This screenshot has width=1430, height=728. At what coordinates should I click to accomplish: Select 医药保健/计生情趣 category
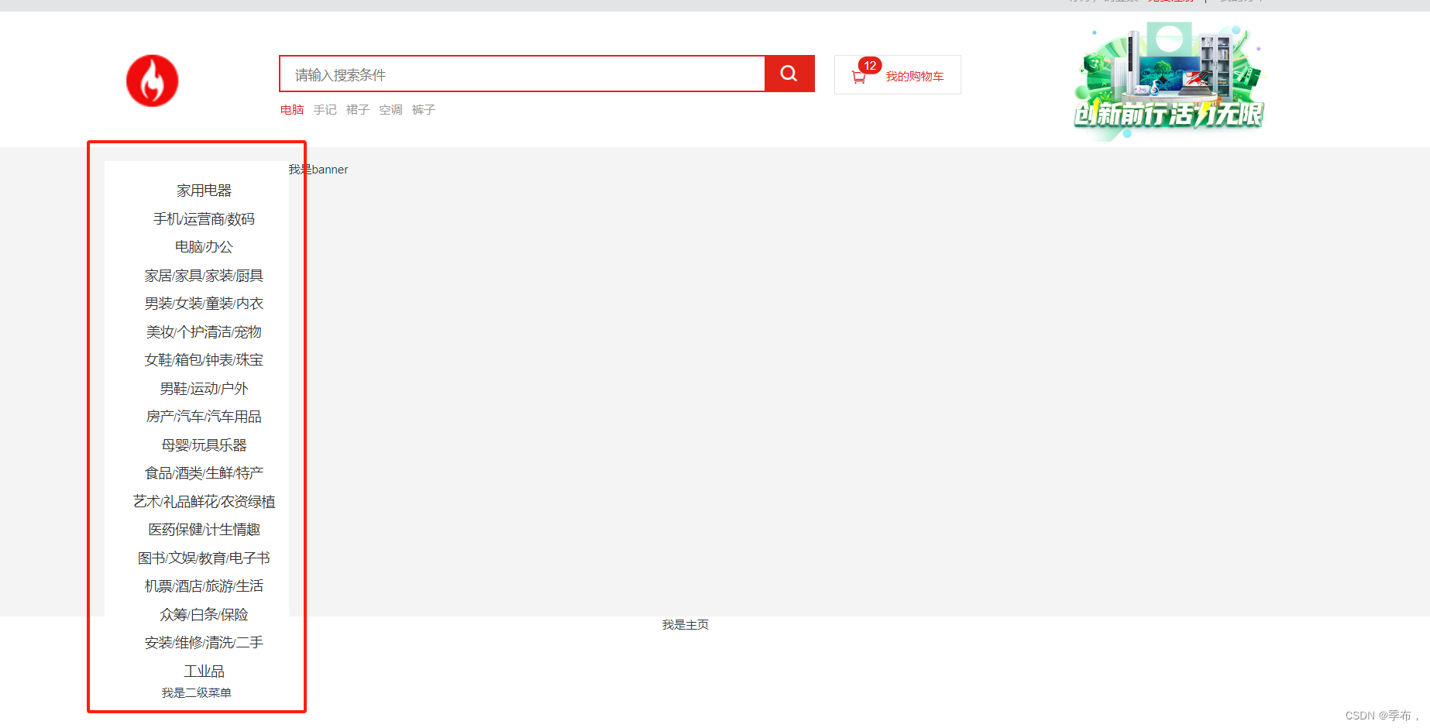(204, 530)
